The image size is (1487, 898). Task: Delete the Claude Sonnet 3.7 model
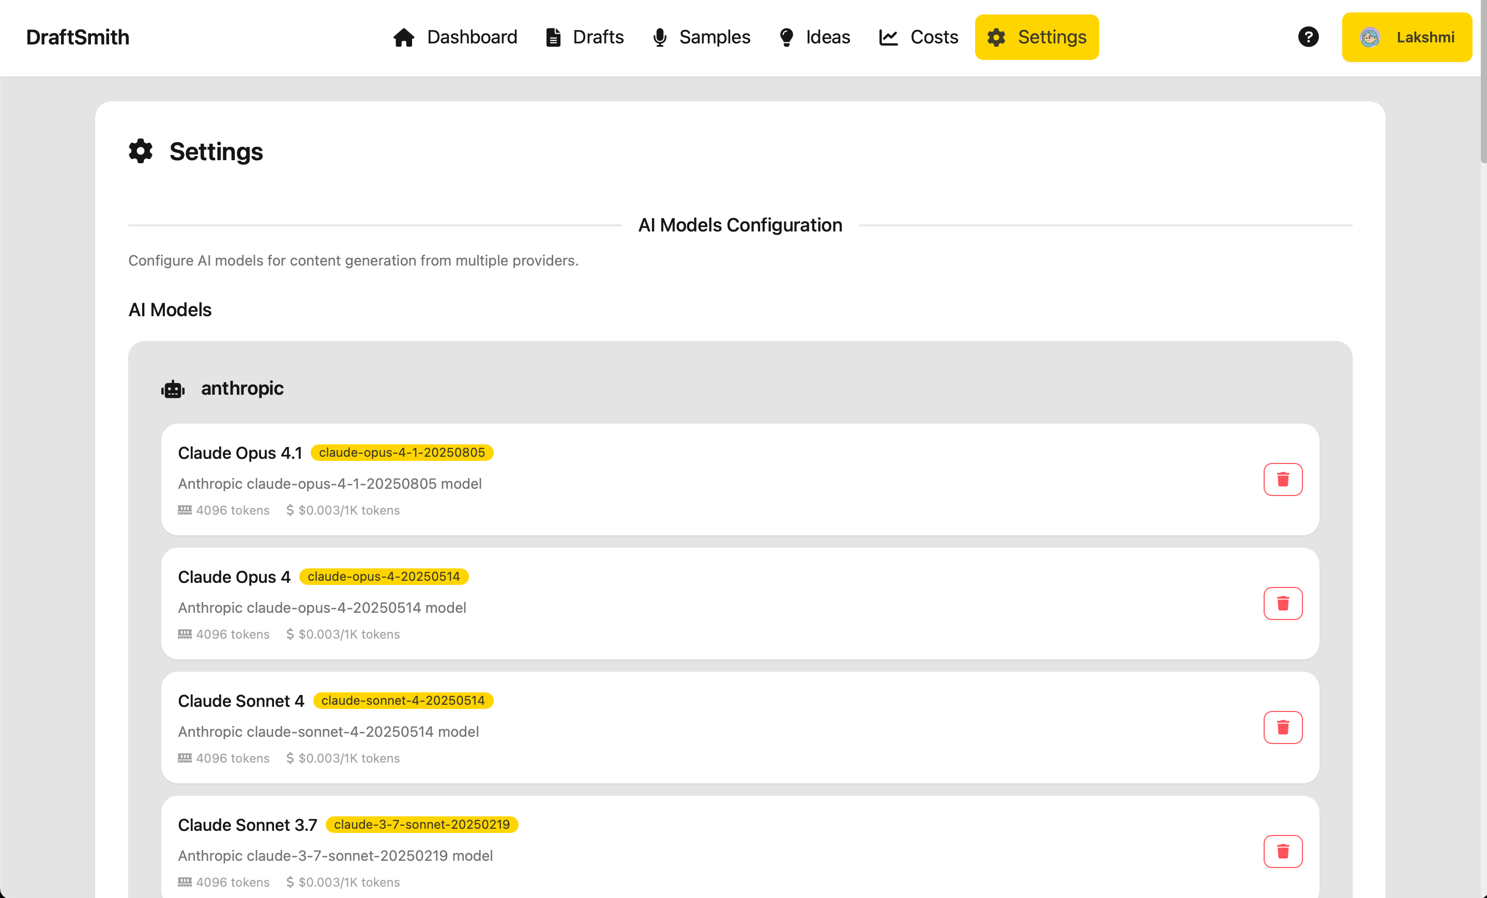pyautogui.click(x=1282, y=851)
